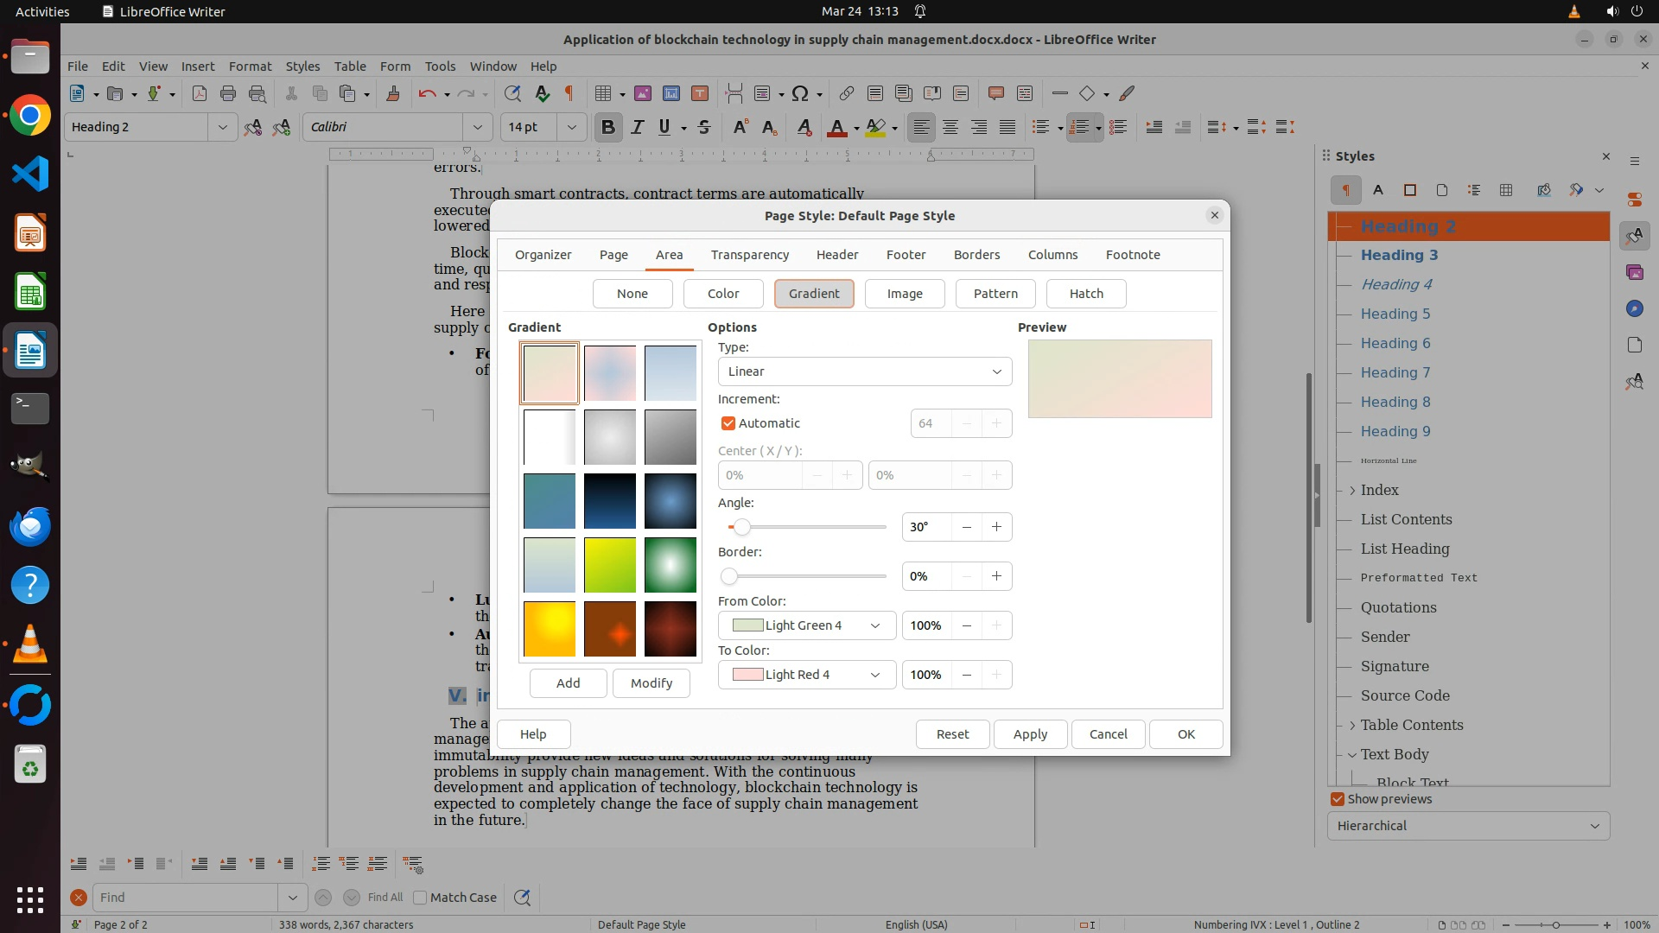
Task: Open the gradient Type dropdown showing Linear
Action: [x=864, y=371]
